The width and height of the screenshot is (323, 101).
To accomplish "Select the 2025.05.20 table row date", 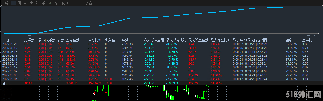I will [x=9, y=44].
